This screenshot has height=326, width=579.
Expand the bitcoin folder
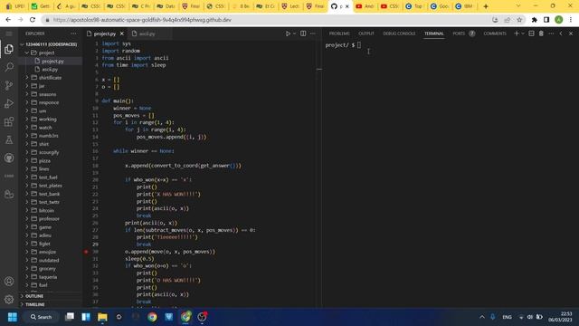click(51, 210)
